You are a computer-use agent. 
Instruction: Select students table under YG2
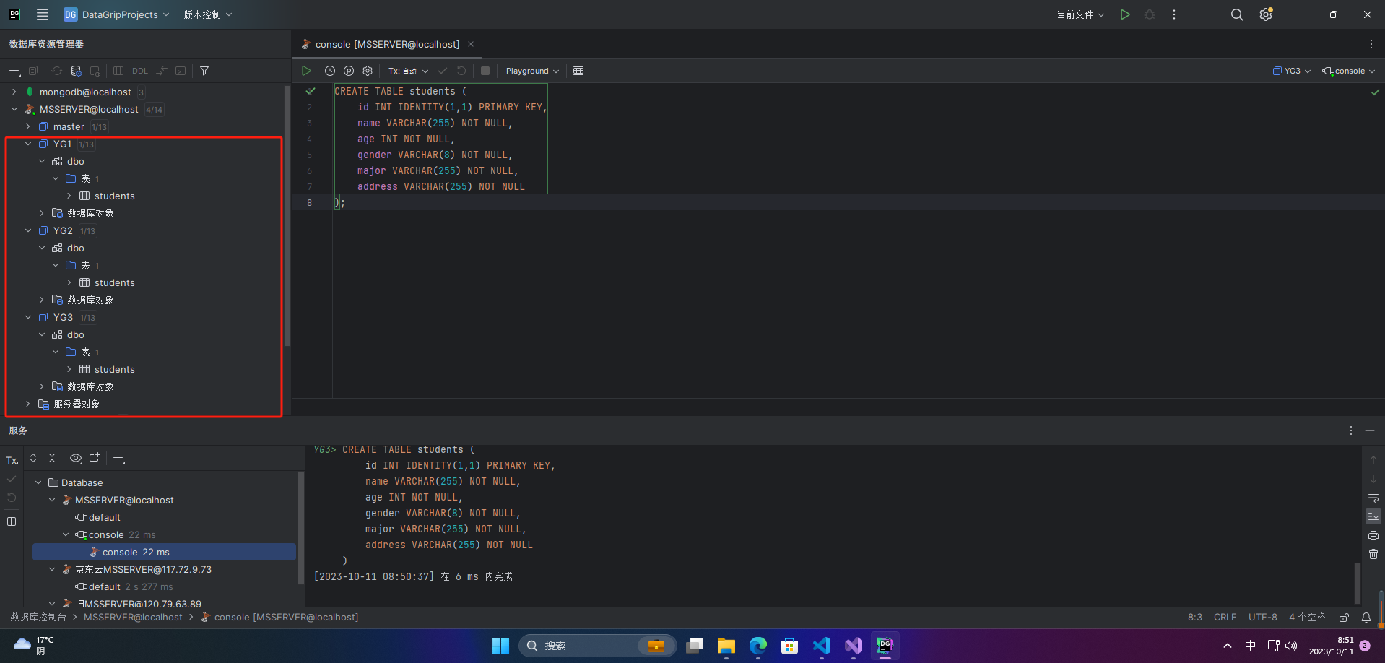114,282
